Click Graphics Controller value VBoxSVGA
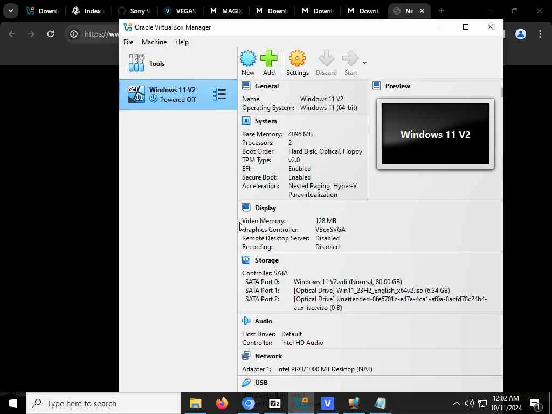 click(x=330, y=230)
